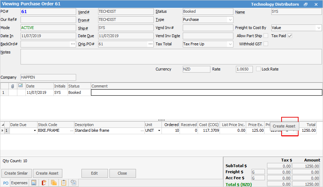This screenshot has height=187, width=323.
Task: Click the Orig.PO# ellipsis lookup button
Action: coord(151,44)
